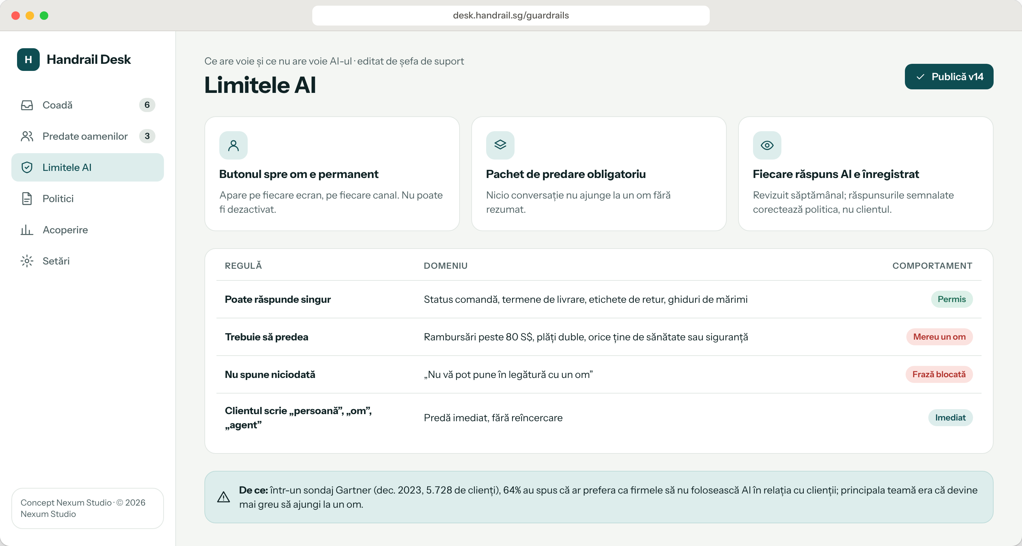The height and width of the screenshot is (546, 1022).
Task: Click the Limitele AI page title
Action: (260, 85)
